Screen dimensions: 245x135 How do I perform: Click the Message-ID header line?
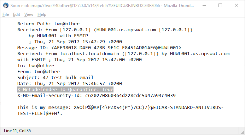(99, 48)
